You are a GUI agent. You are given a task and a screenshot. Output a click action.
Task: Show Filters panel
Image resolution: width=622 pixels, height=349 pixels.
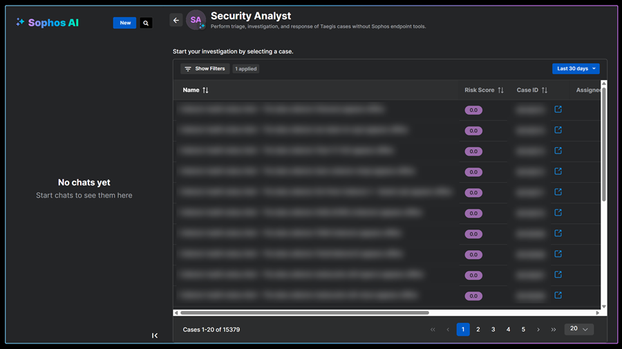pyautogui.click(x=205, y=68)
